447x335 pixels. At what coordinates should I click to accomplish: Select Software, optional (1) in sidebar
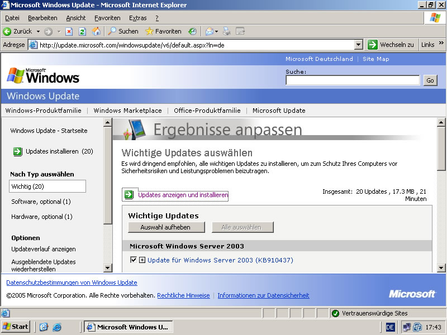pos(41,202)
